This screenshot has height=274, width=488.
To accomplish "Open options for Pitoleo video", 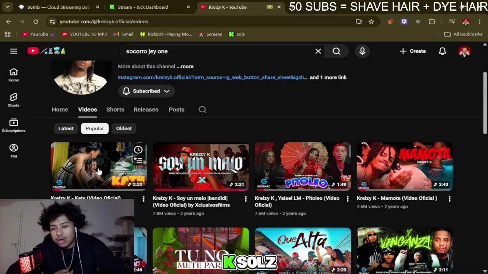I will [347, 199].
